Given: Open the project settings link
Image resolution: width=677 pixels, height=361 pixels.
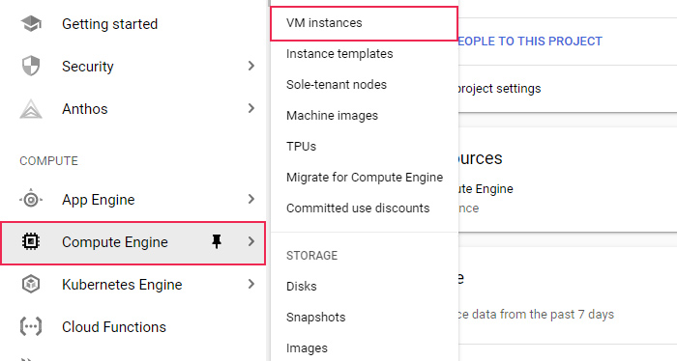Looking at the screenshot, I should click(499, 88).
